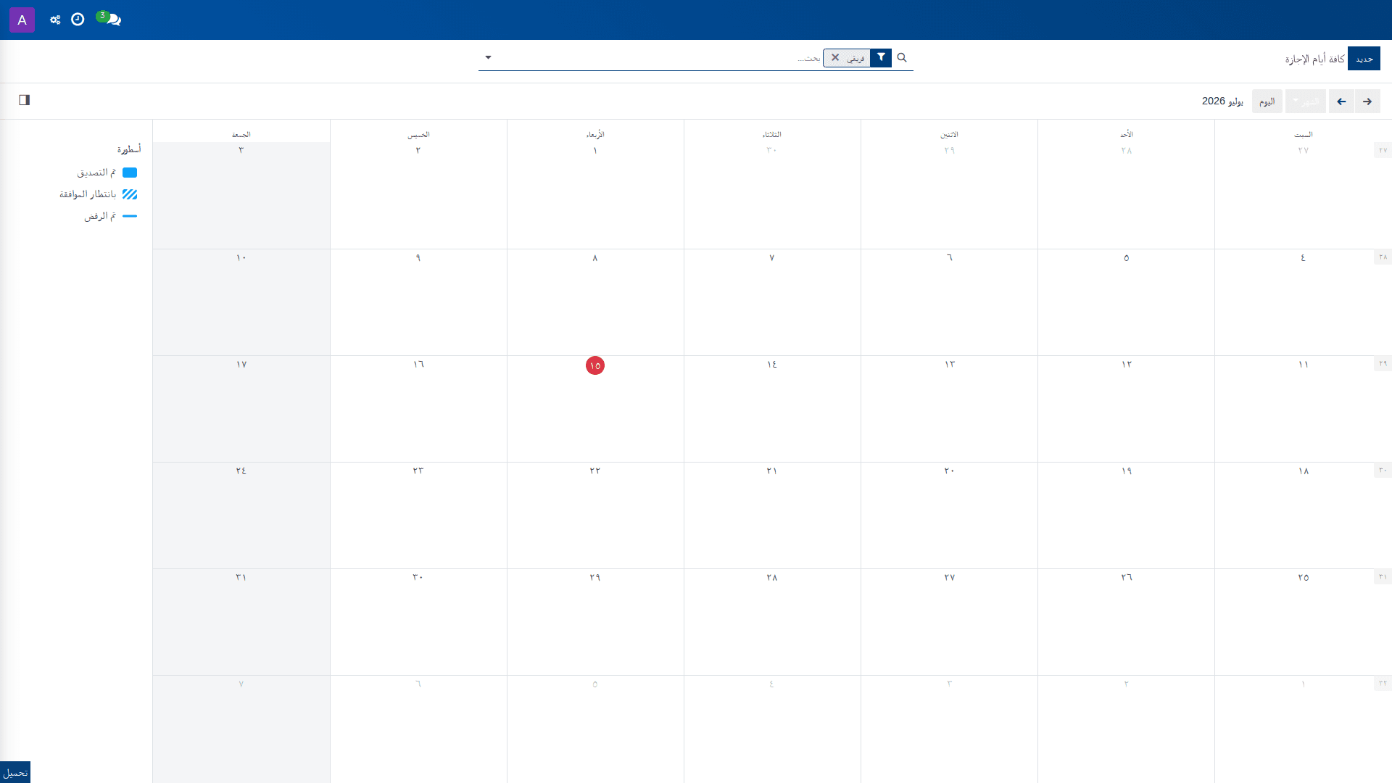
Task: Click the calendar cell for day ١
Action: click(x=595, y=196)
